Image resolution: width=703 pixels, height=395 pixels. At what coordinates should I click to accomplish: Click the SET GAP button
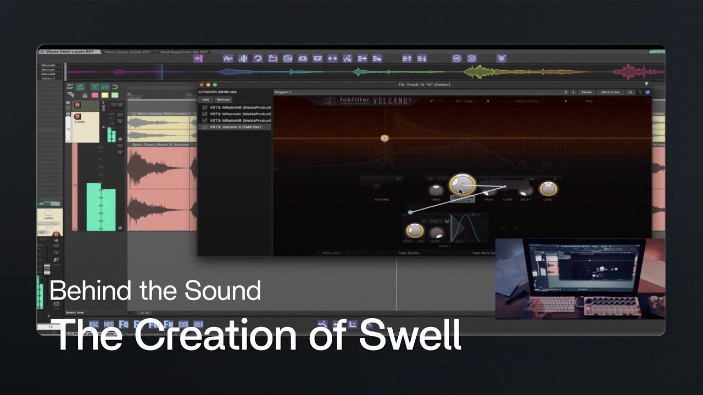click(70, 87)
